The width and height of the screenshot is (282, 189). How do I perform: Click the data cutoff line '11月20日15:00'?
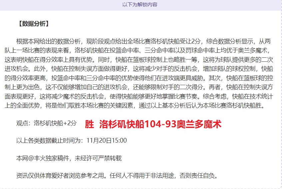[x=71, y=141]
